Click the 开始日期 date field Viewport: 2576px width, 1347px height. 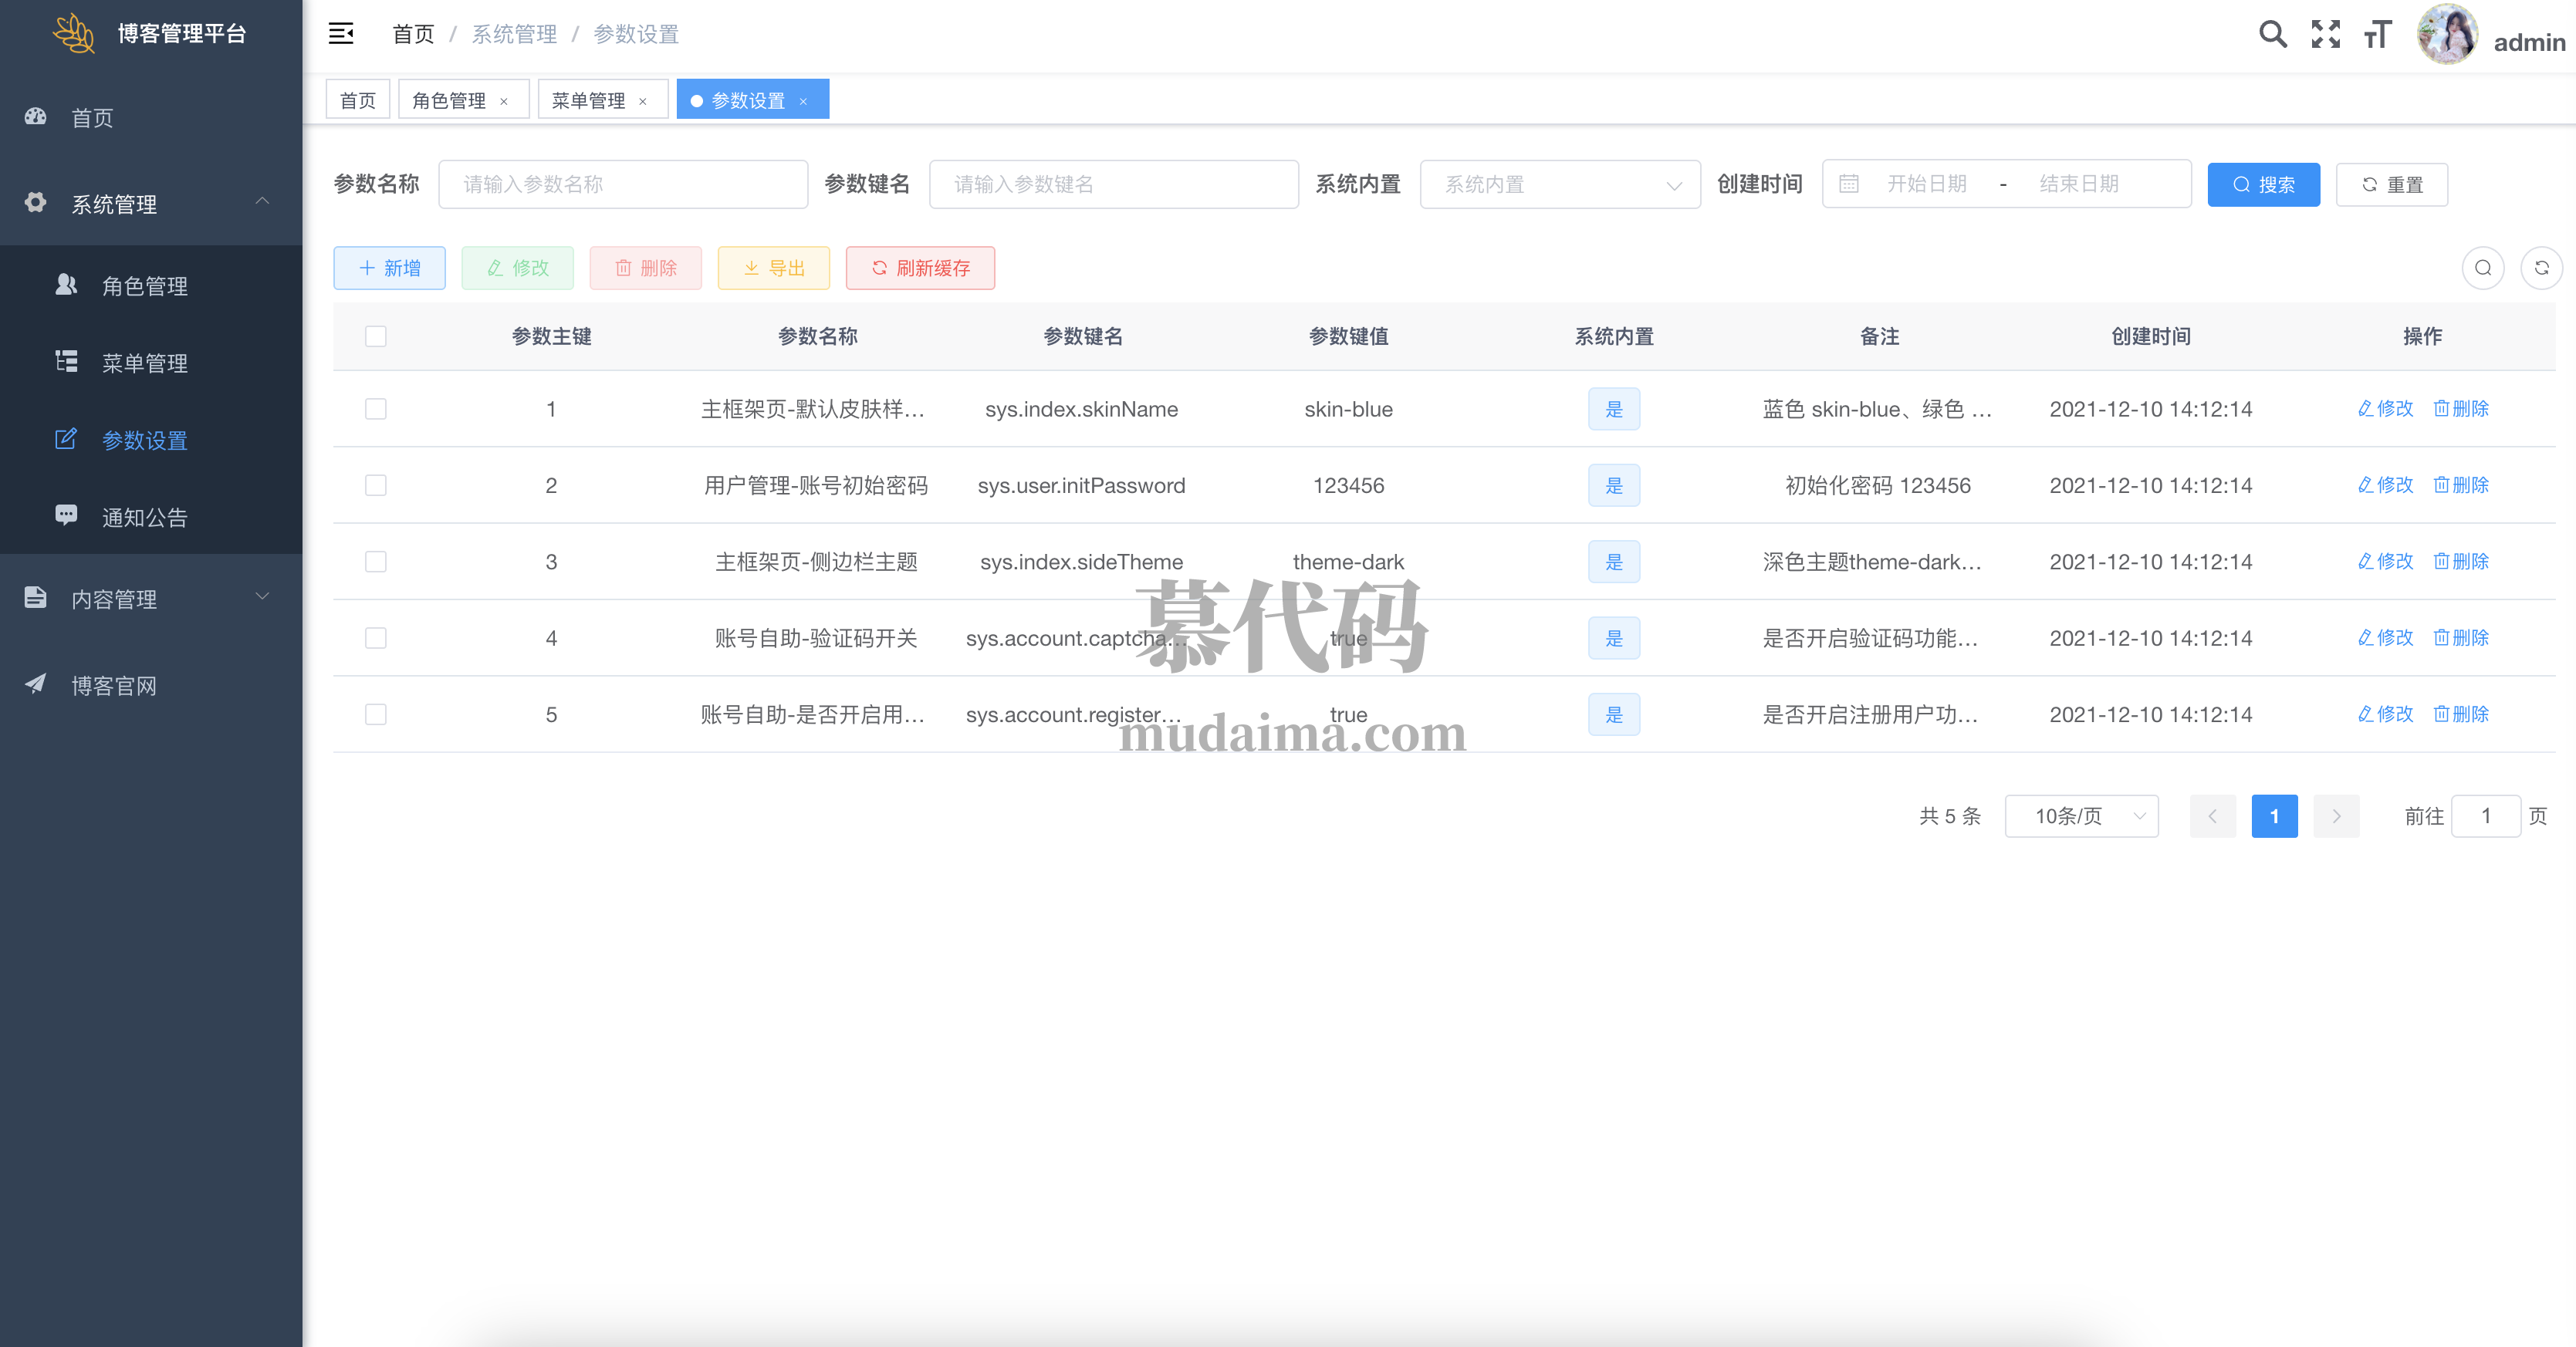point(1926,185)
